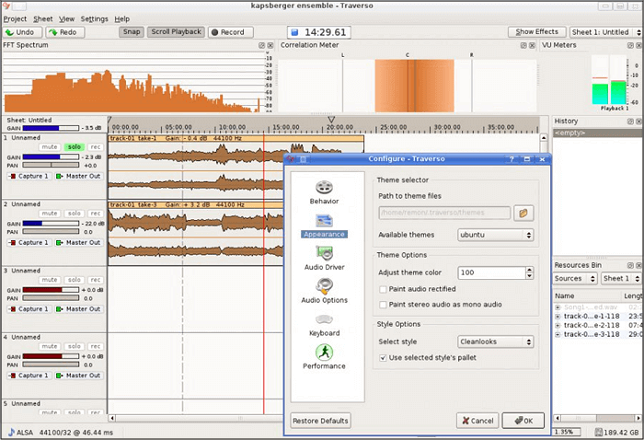Enable Paint stereo audio as mono audio
This screenshot has width=644, height=440.
383,304
